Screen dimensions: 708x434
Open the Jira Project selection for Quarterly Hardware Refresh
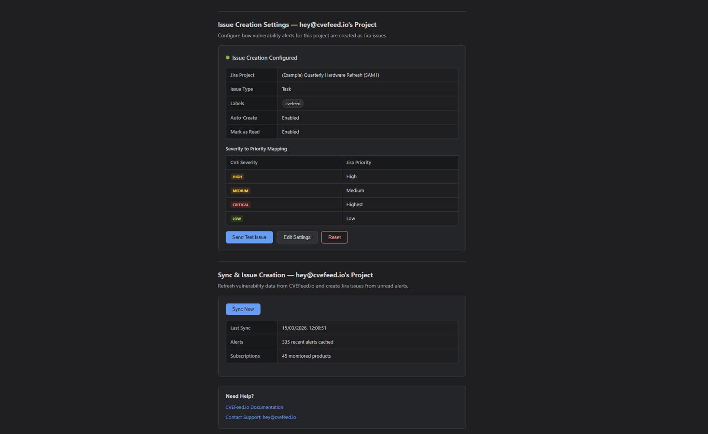(331, 75)
